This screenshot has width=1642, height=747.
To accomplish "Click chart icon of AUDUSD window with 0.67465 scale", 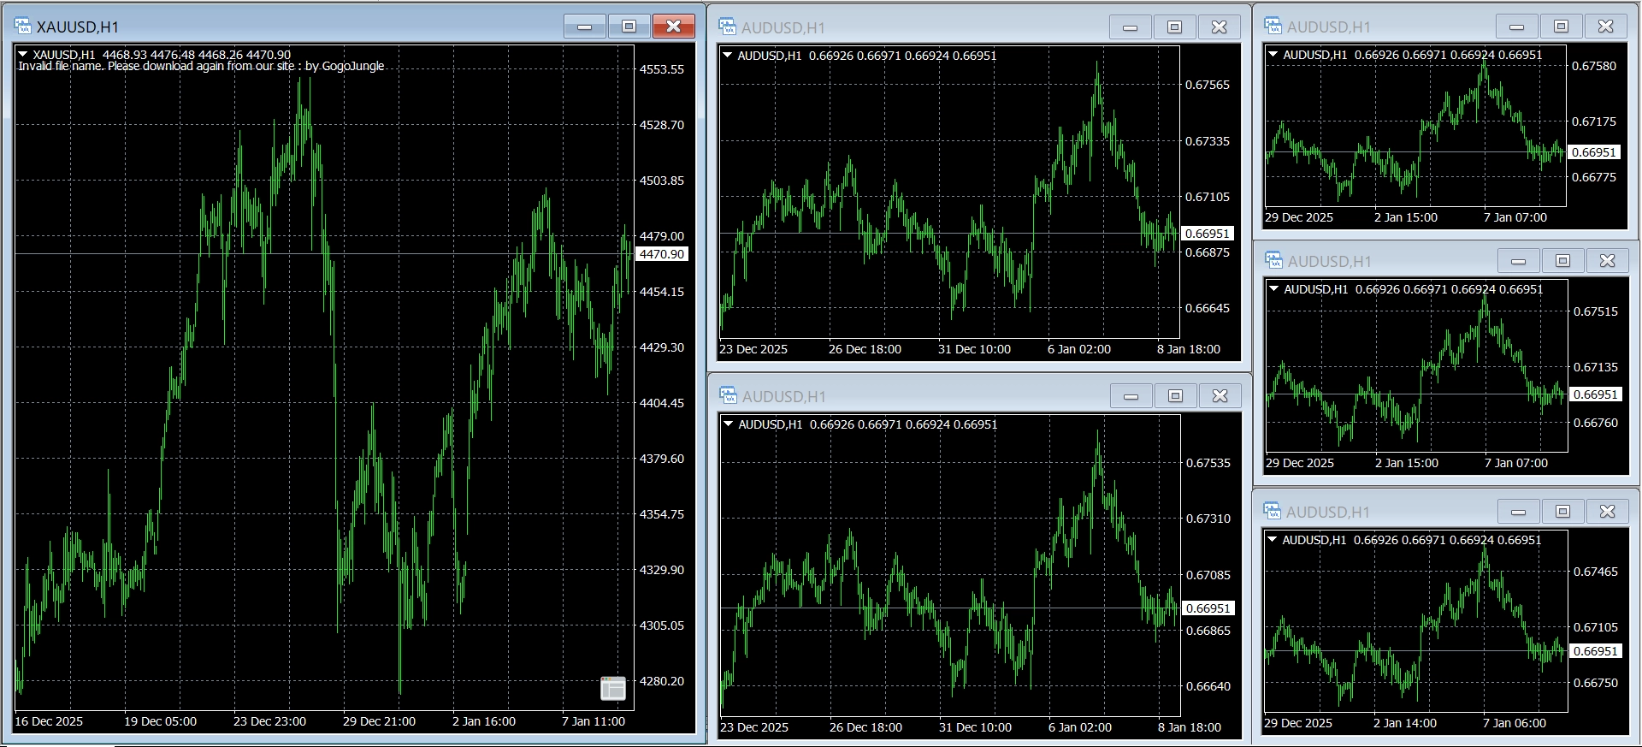I will point(1273,512).
